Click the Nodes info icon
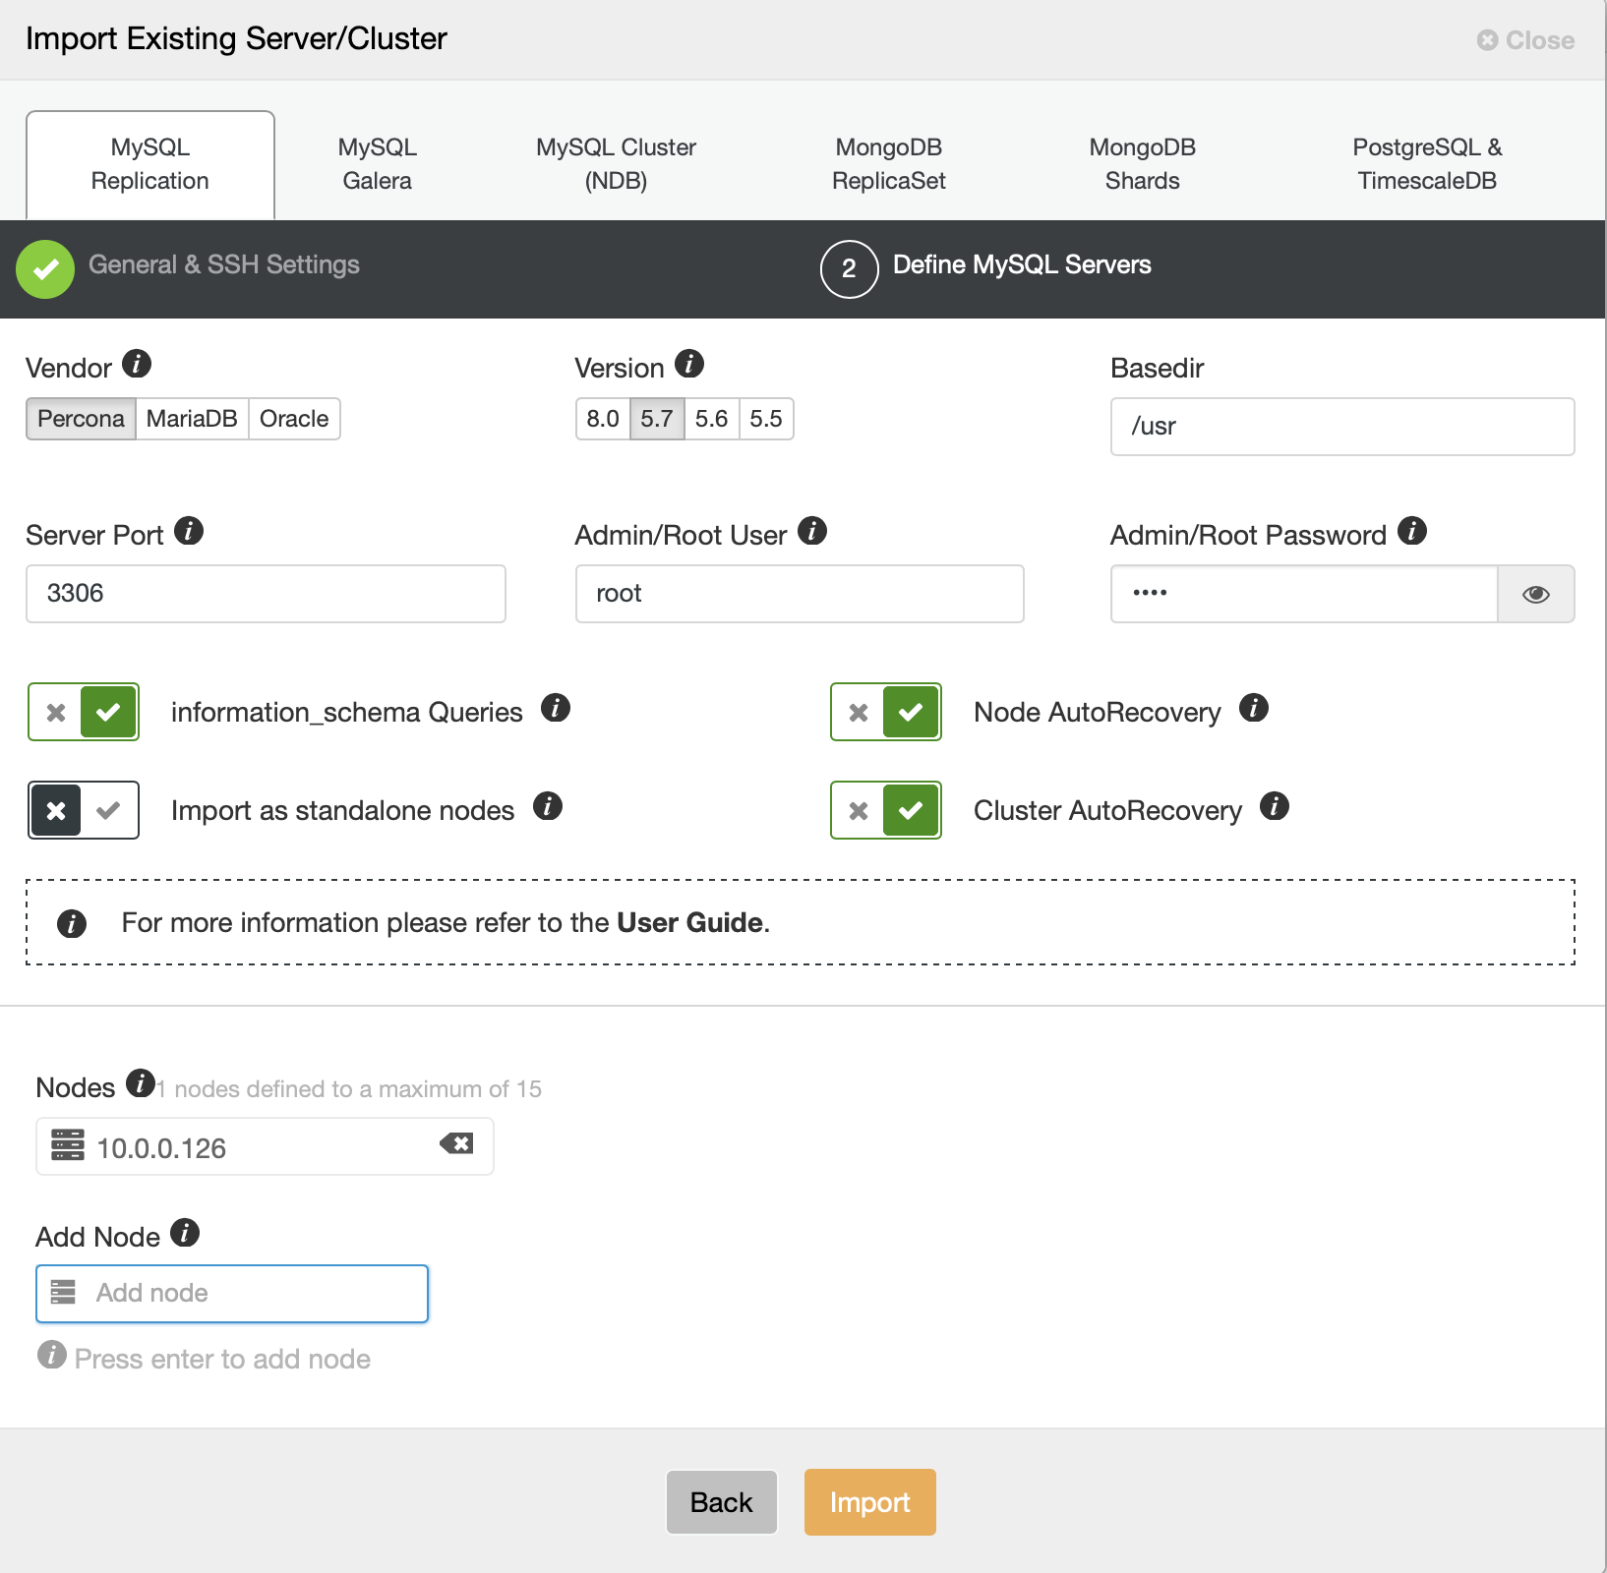The height and width of the screenshot is (1573, 1607). (x=141, y=1083)
